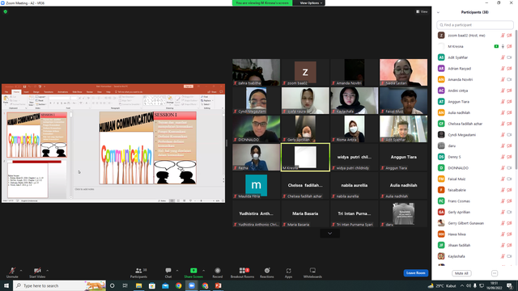Image resolution: width=518 pixels, height=291 pixels.
Task: Open Task View in taskbar
Action: click(125, 285)
